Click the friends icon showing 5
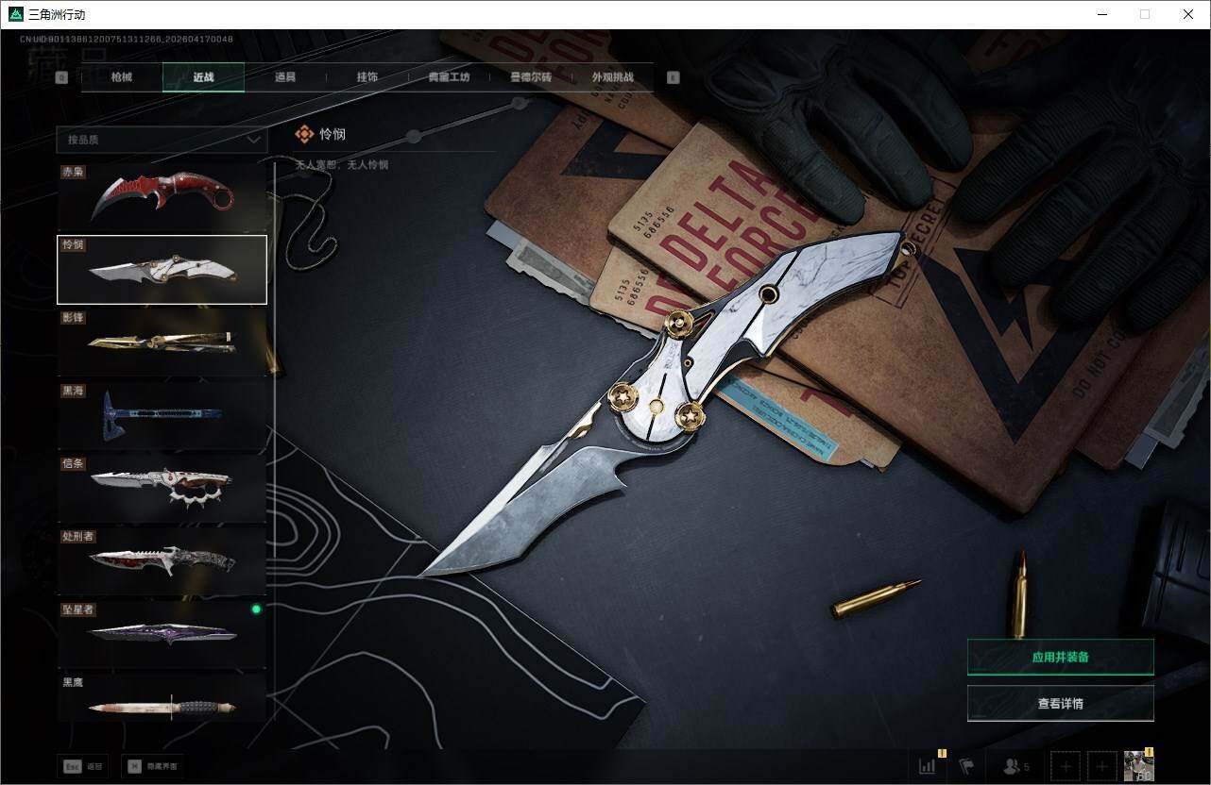The image size is (1211, 785). [1015, 766]
